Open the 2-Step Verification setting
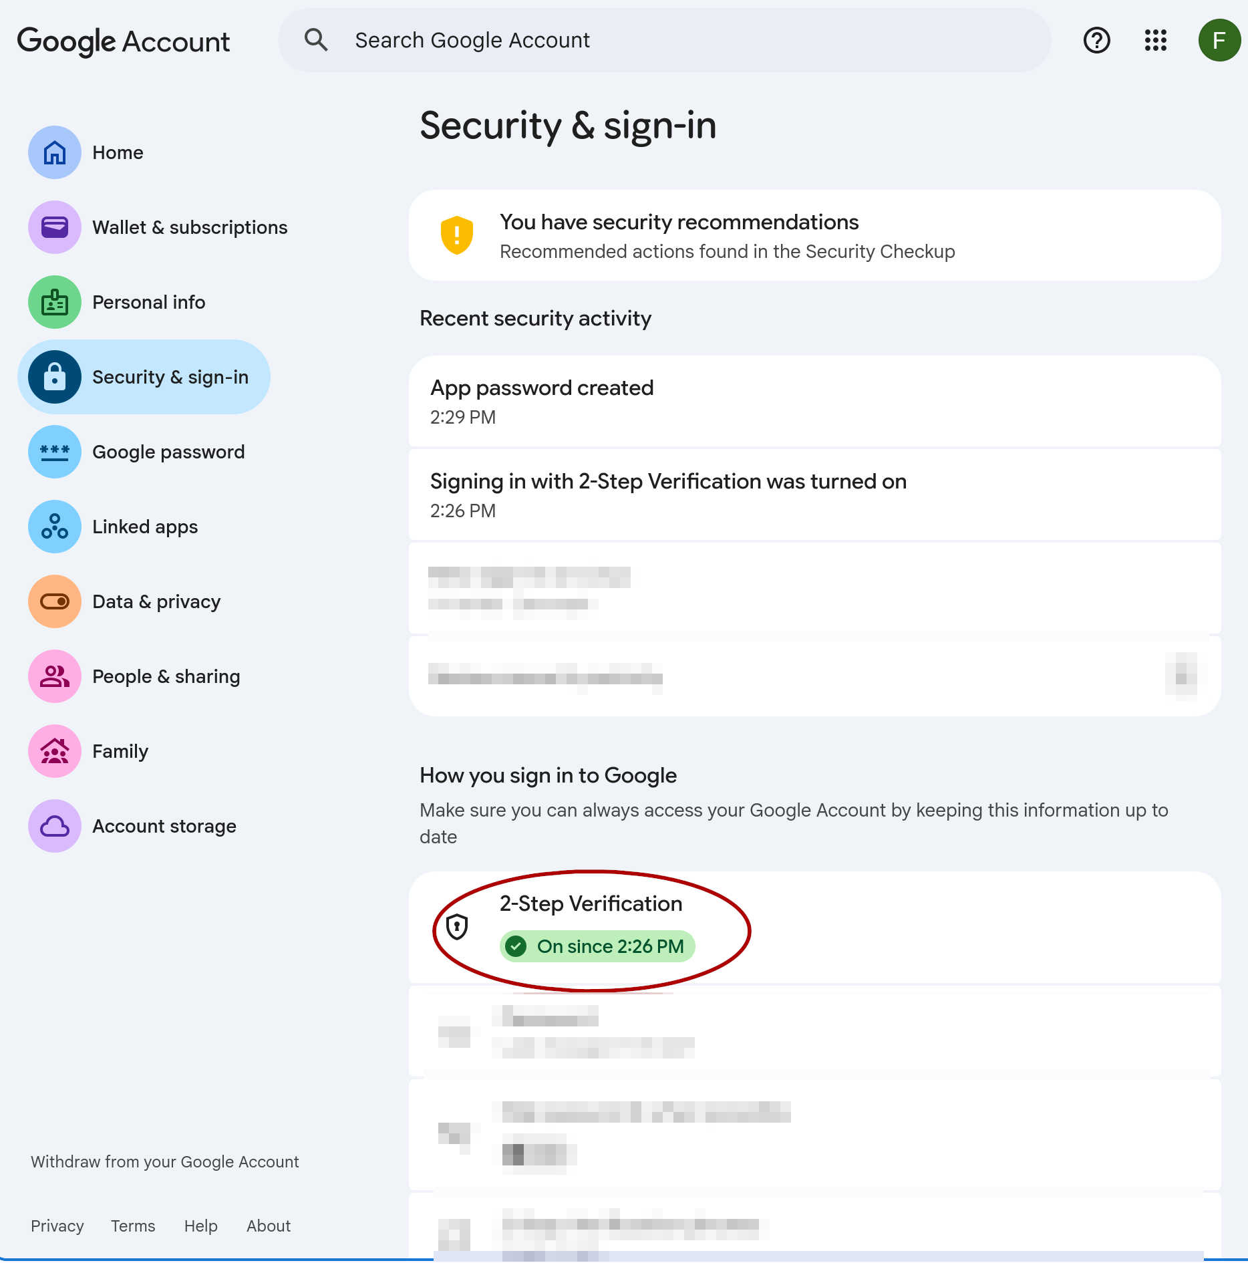Screen dimensions: 1248x1263 pos(815,927)
